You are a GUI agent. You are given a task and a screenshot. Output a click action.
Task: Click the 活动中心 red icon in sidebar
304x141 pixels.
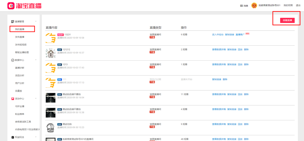coord(13,99)
